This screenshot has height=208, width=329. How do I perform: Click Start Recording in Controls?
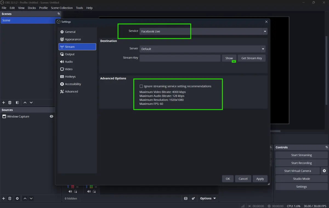pyautogui.click(x=302, y=163)
